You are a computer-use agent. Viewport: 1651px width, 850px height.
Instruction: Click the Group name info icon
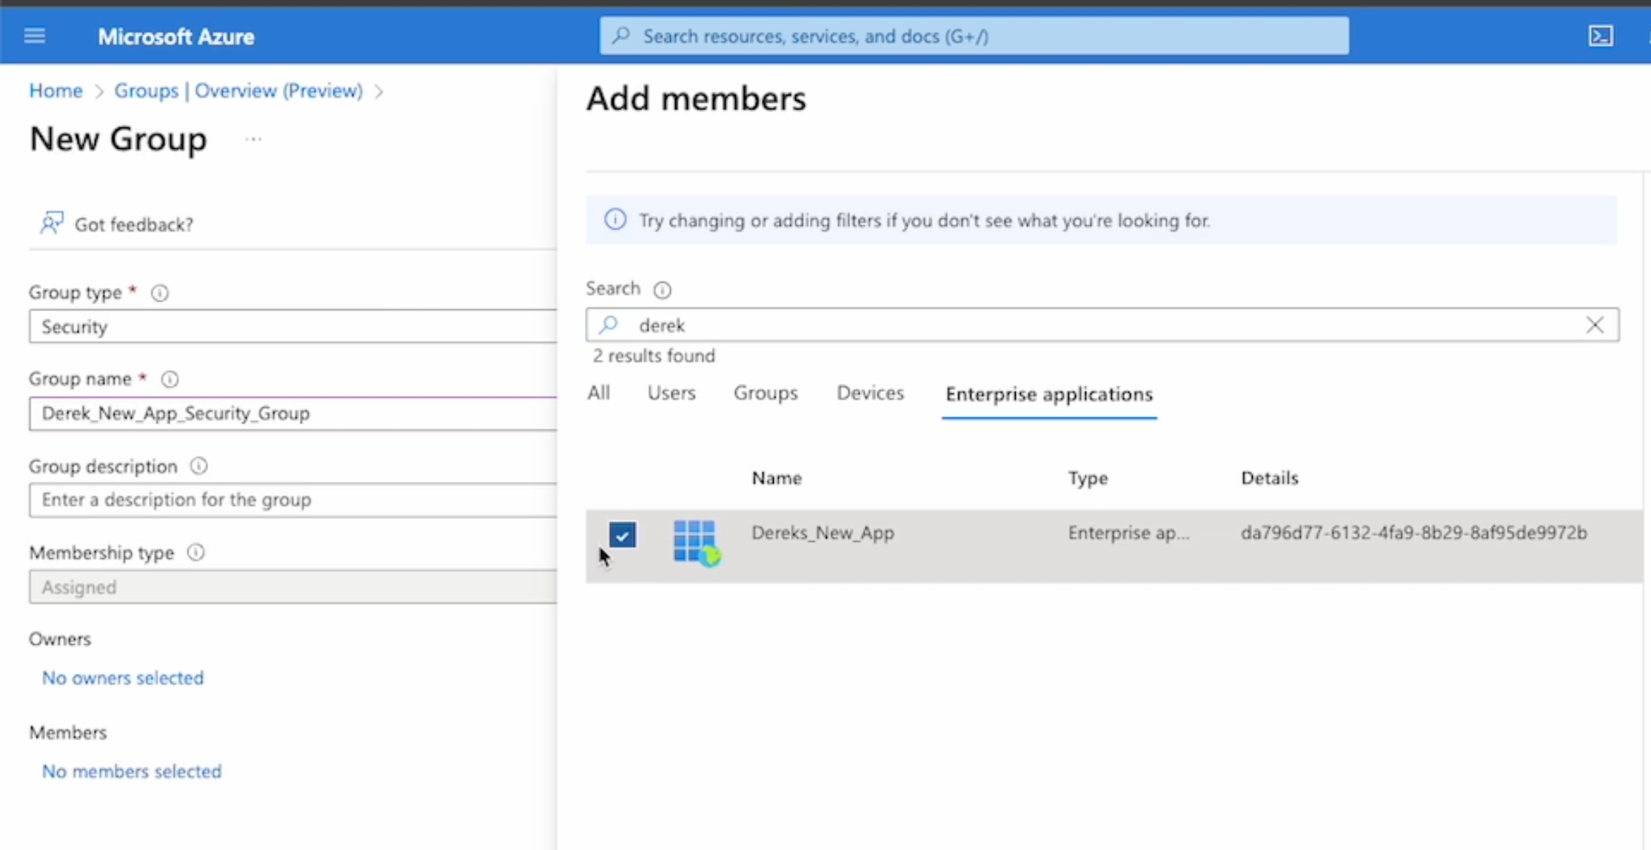coord(170,379)
